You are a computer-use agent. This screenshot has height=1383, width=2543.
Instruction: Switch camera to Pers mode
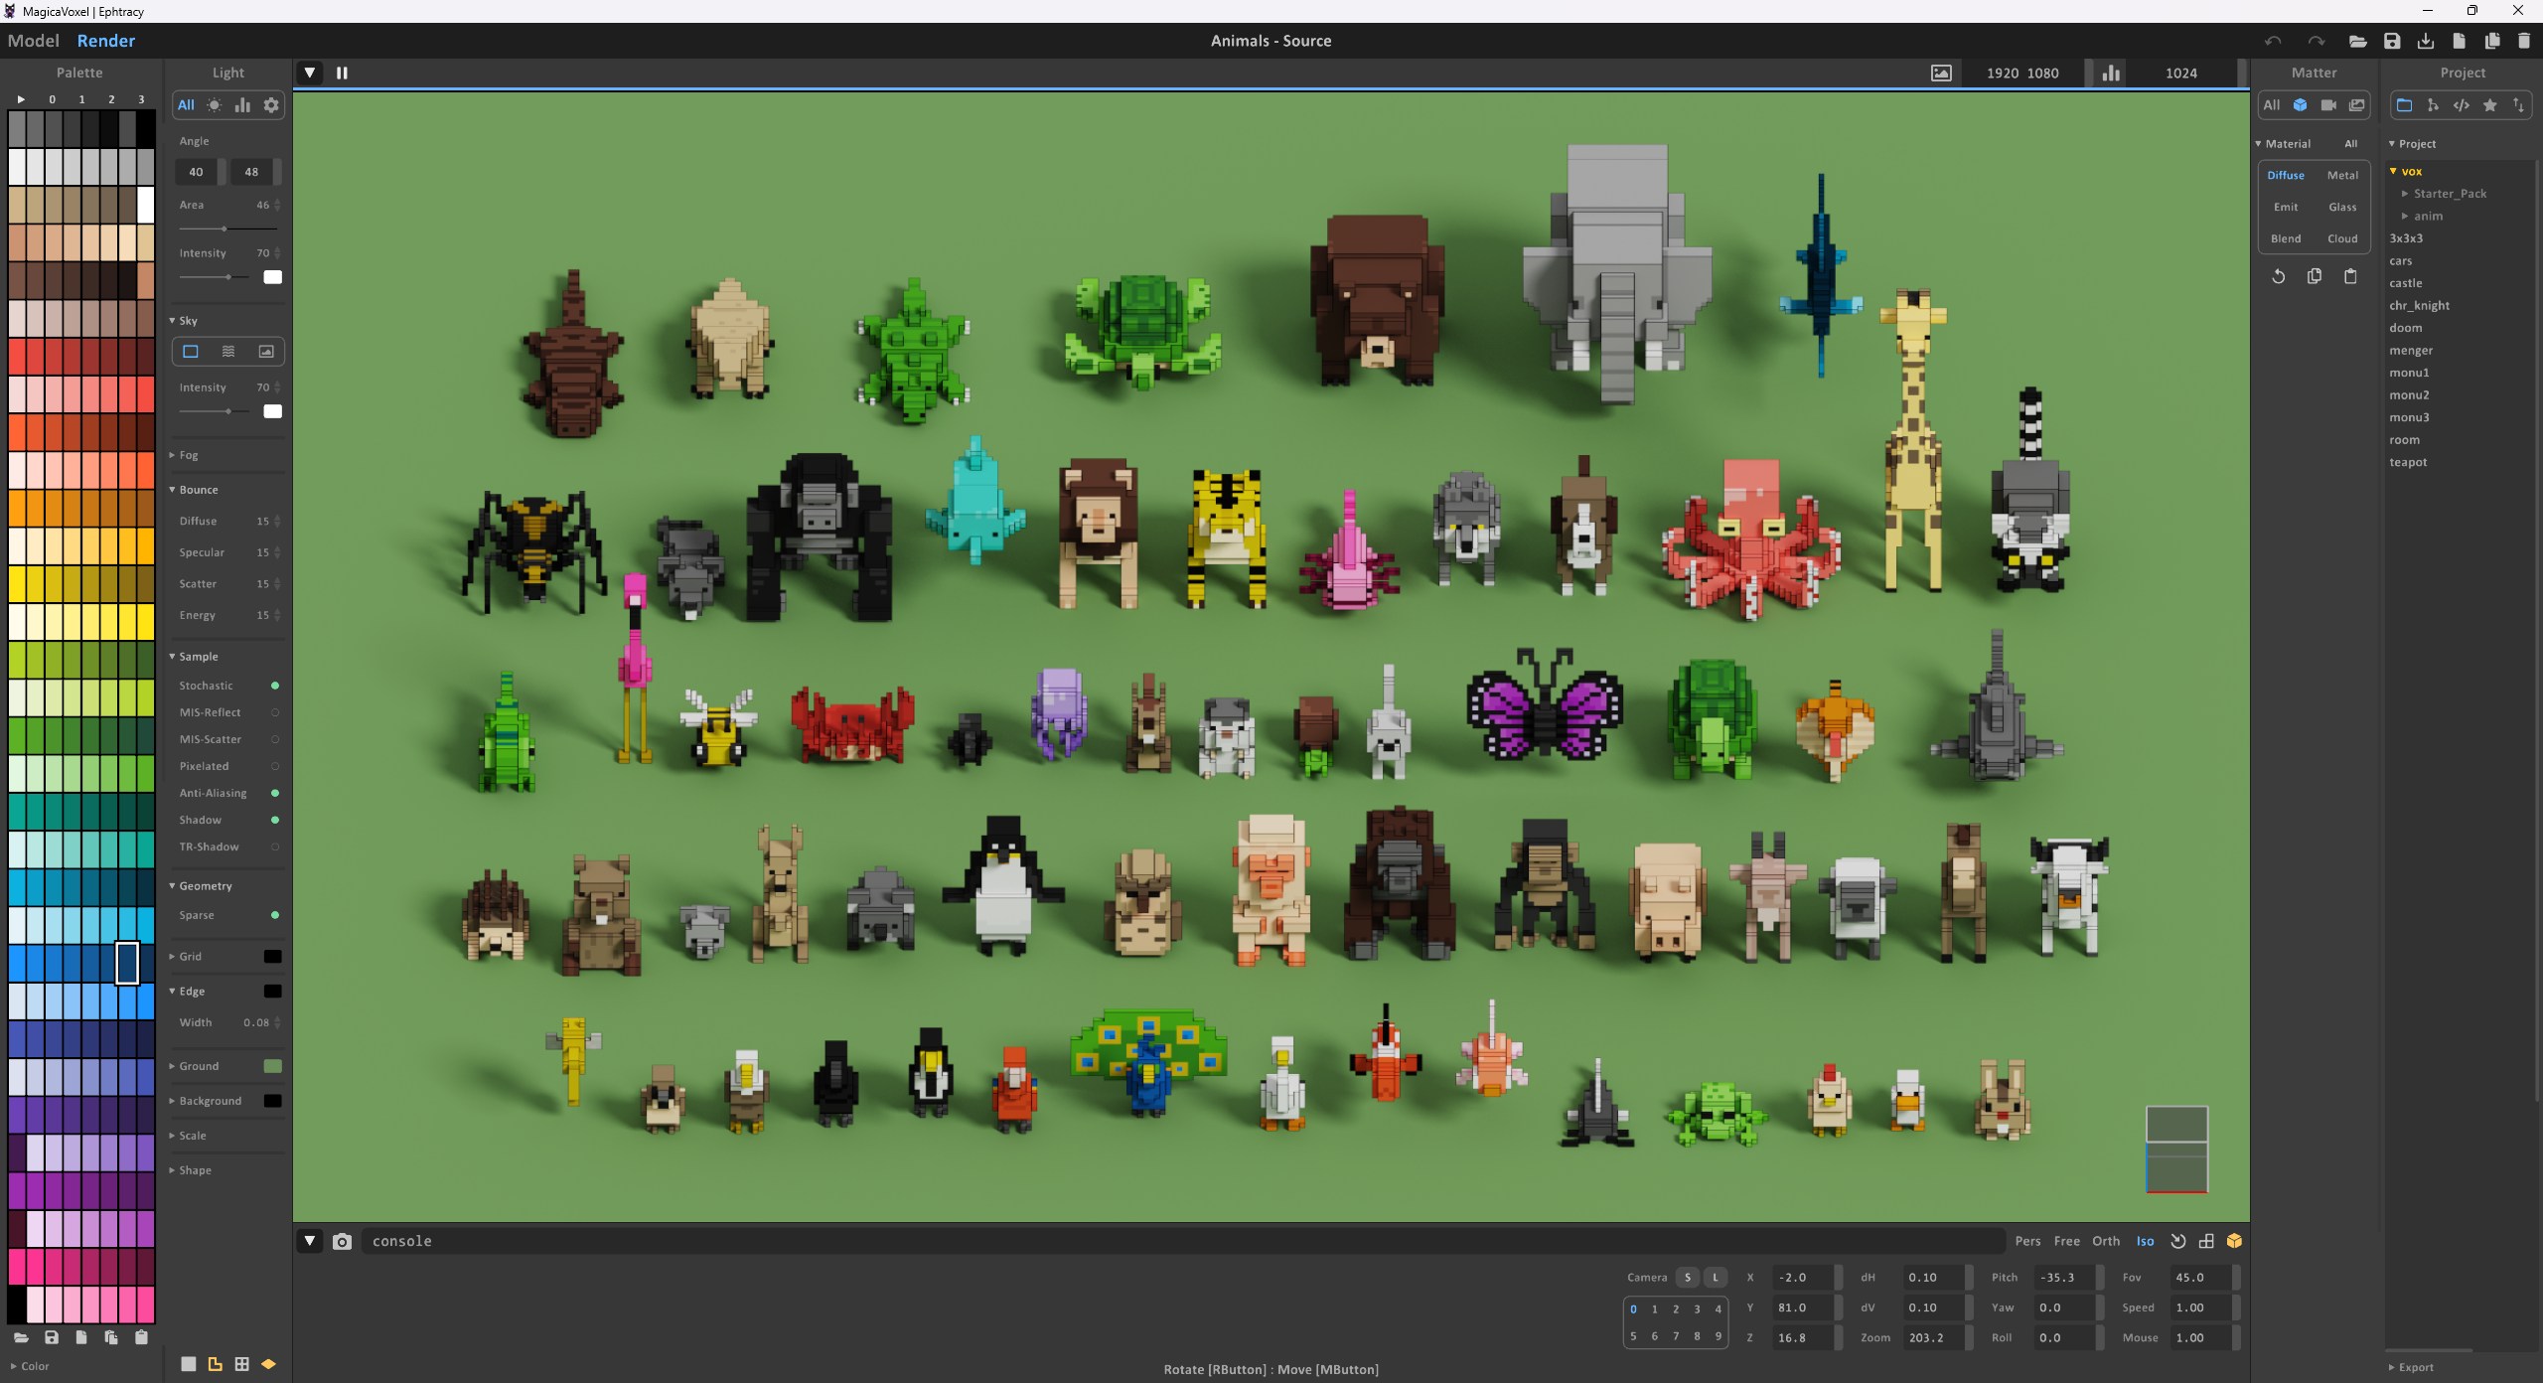pos(2027,1241)
